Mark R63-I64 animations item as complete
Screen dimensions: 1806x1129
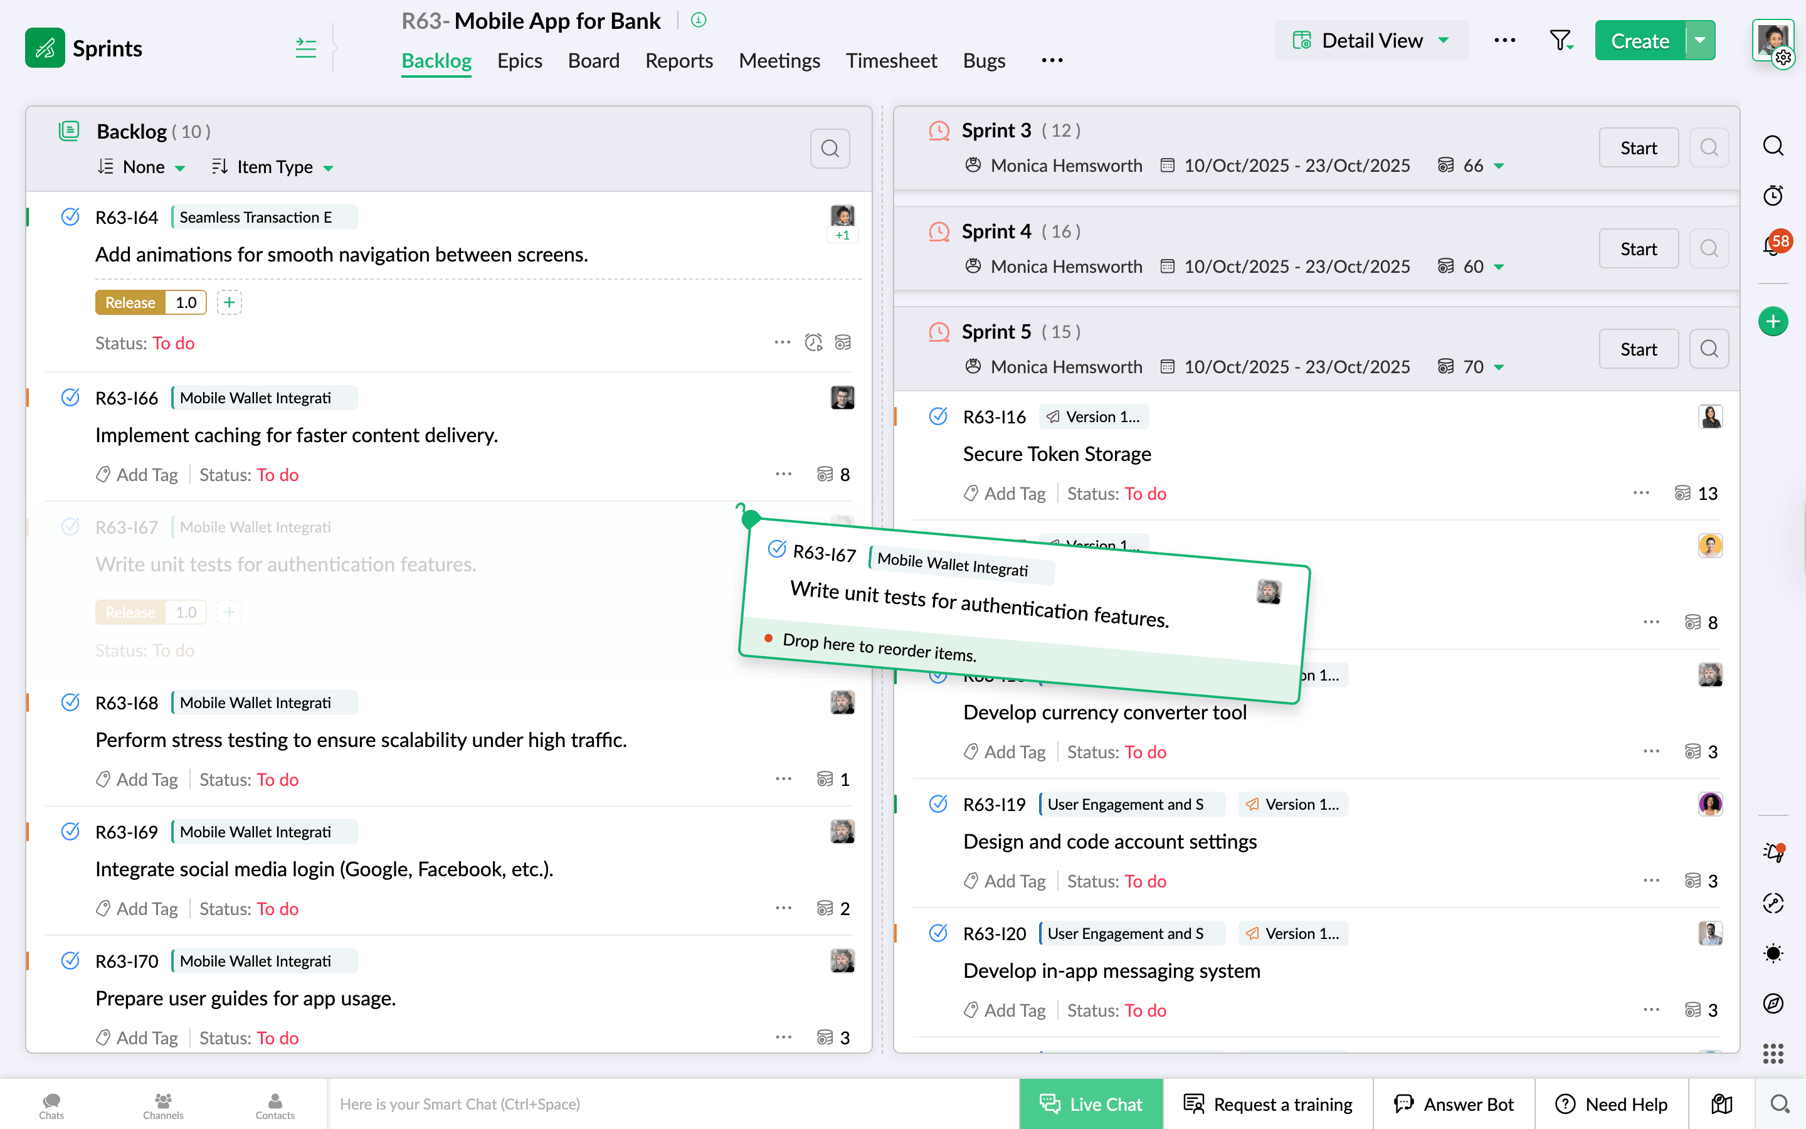tap(70, 216)
